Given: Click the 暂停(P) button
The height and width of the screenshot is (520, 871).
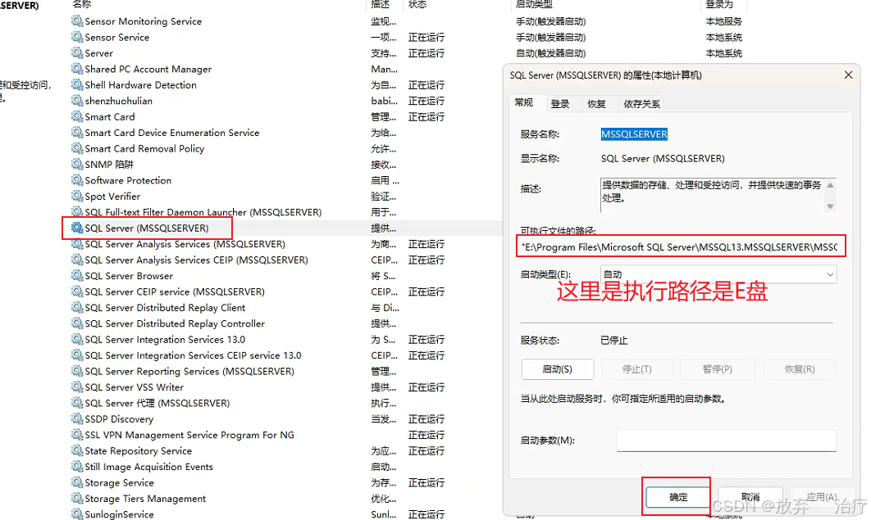Looking at the screenshot, I should point(717,369).
